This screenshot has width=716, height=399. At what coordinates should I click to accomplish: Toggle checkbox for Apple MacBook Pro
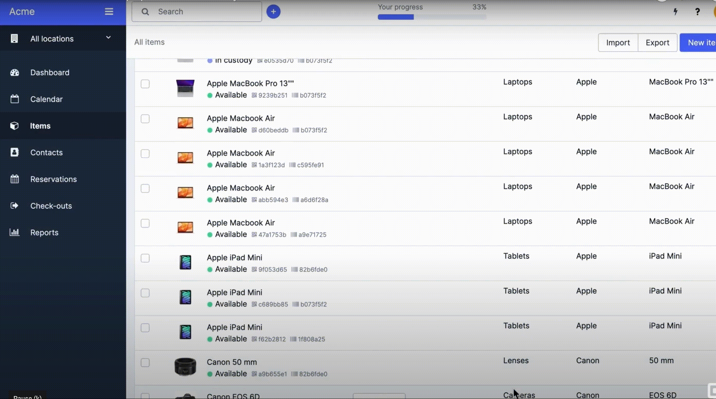coord(145,84)
